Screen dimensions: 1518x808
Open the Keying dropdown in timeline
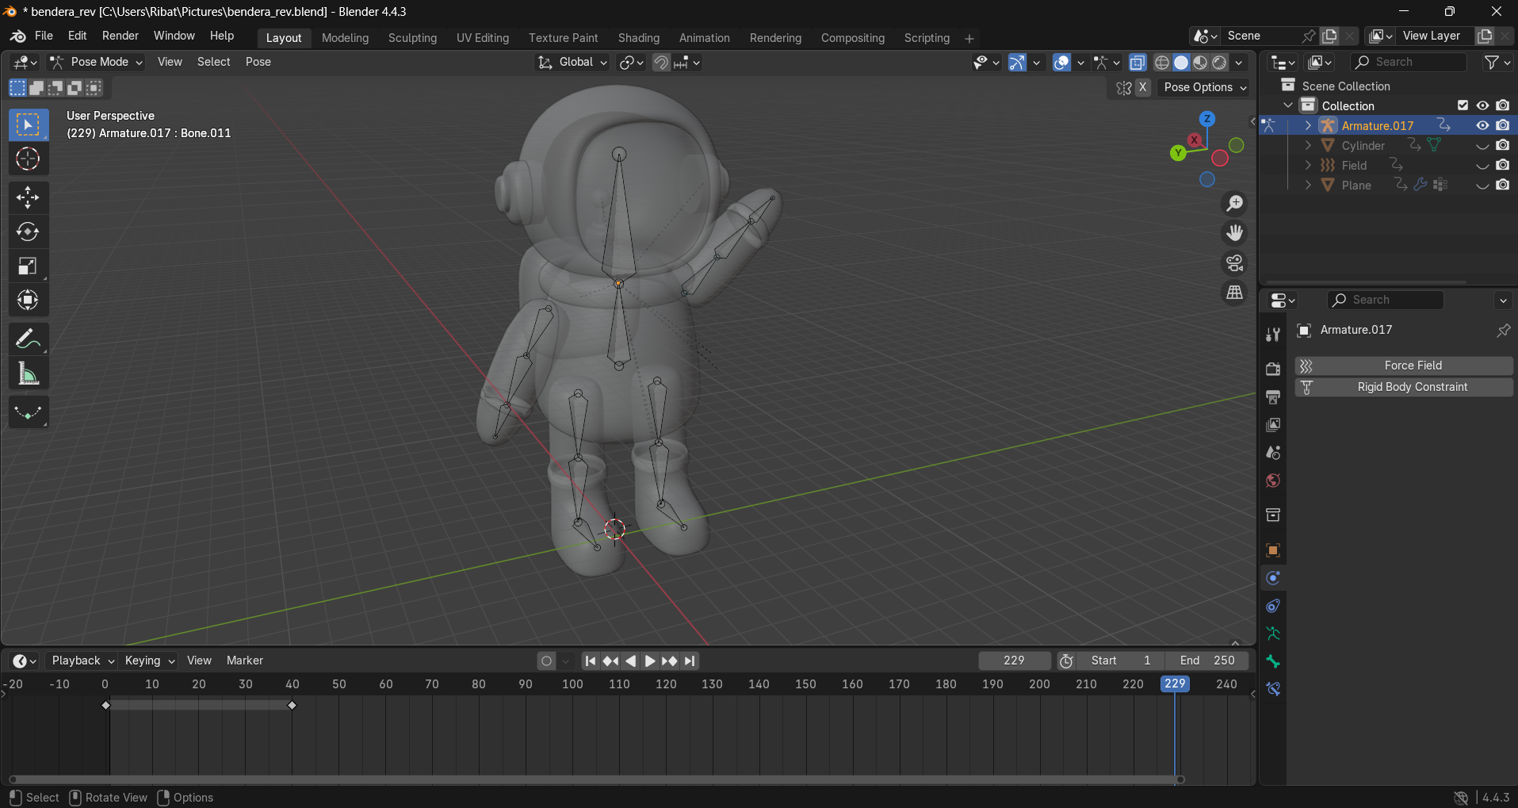point(150,661)
